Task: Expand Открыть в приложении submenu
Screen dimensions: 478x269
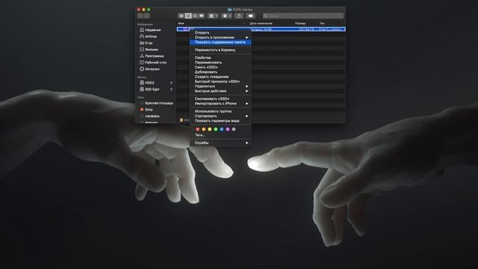Action: pyautogui.click(x=220, y=37)
